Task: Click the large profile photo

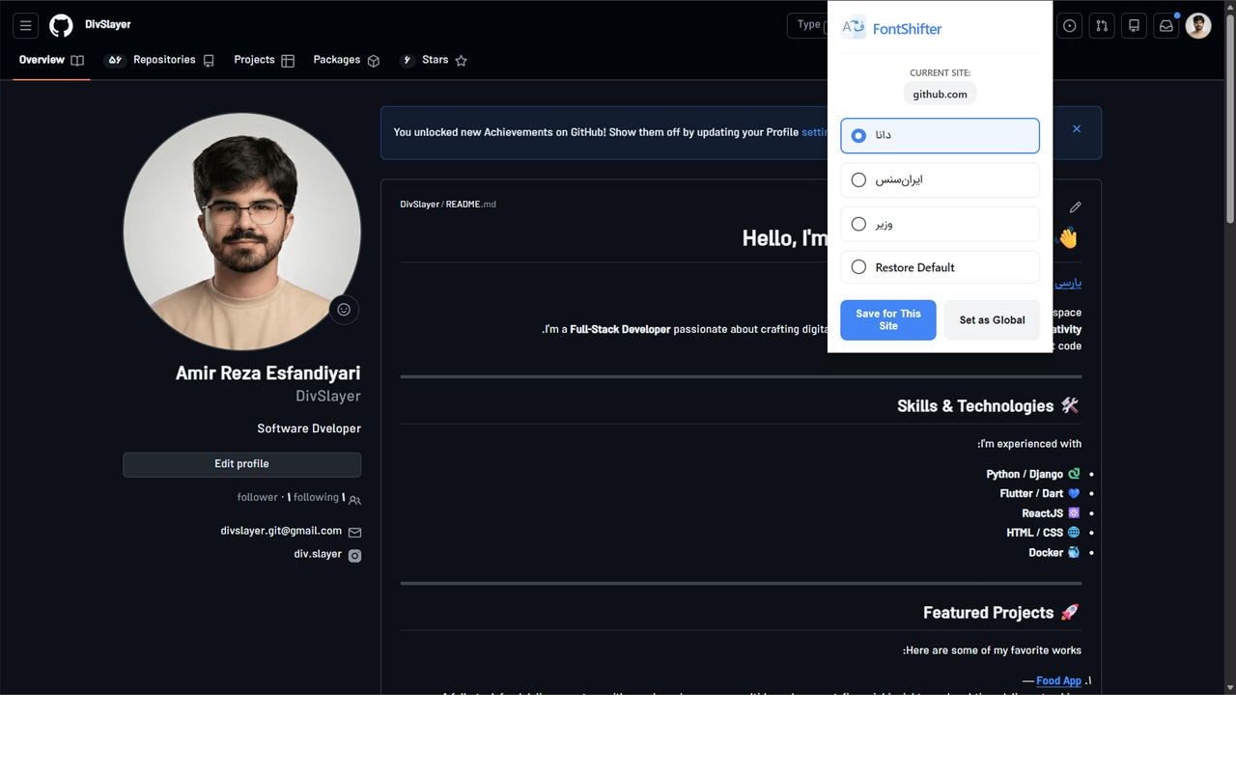Action: point(241,233)
